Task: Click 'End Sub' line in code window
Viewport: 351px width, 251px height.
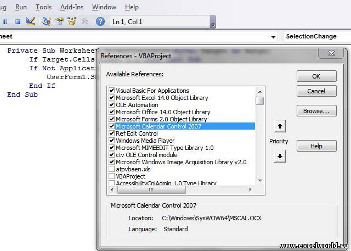Action: tap(22, 94)
